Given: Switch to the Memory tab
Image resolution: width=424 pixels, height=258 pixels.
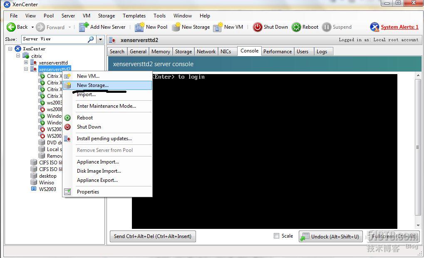Looking at the screenshot, I should click(161, 51).
